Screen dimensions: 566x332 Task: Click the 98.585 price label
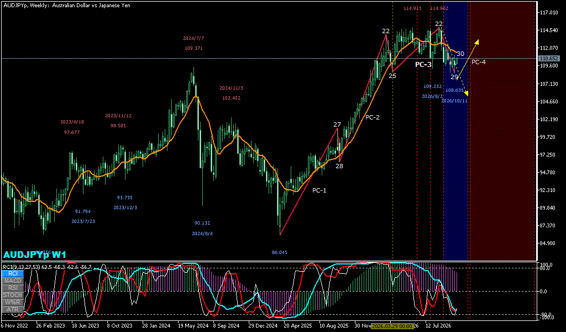(118, 126)
